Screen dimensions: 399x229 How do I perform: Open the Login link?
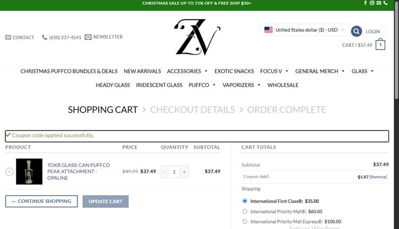(372, 31)
